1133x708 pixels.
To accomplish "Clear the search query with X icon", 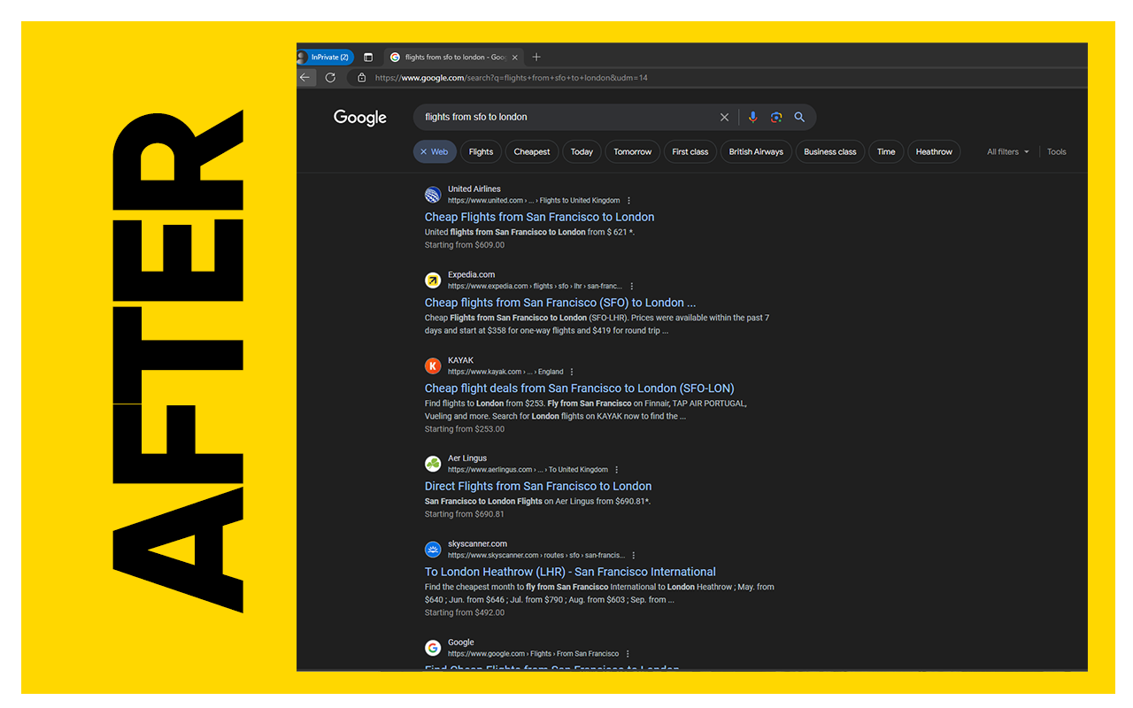I will (724, 117).
